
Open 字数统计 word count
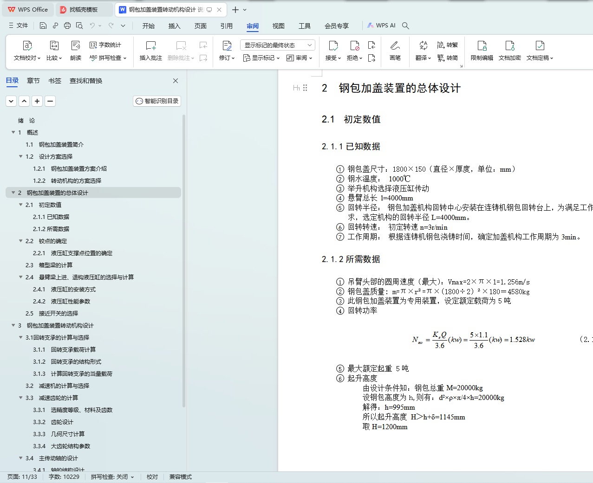tap(105, 45)
